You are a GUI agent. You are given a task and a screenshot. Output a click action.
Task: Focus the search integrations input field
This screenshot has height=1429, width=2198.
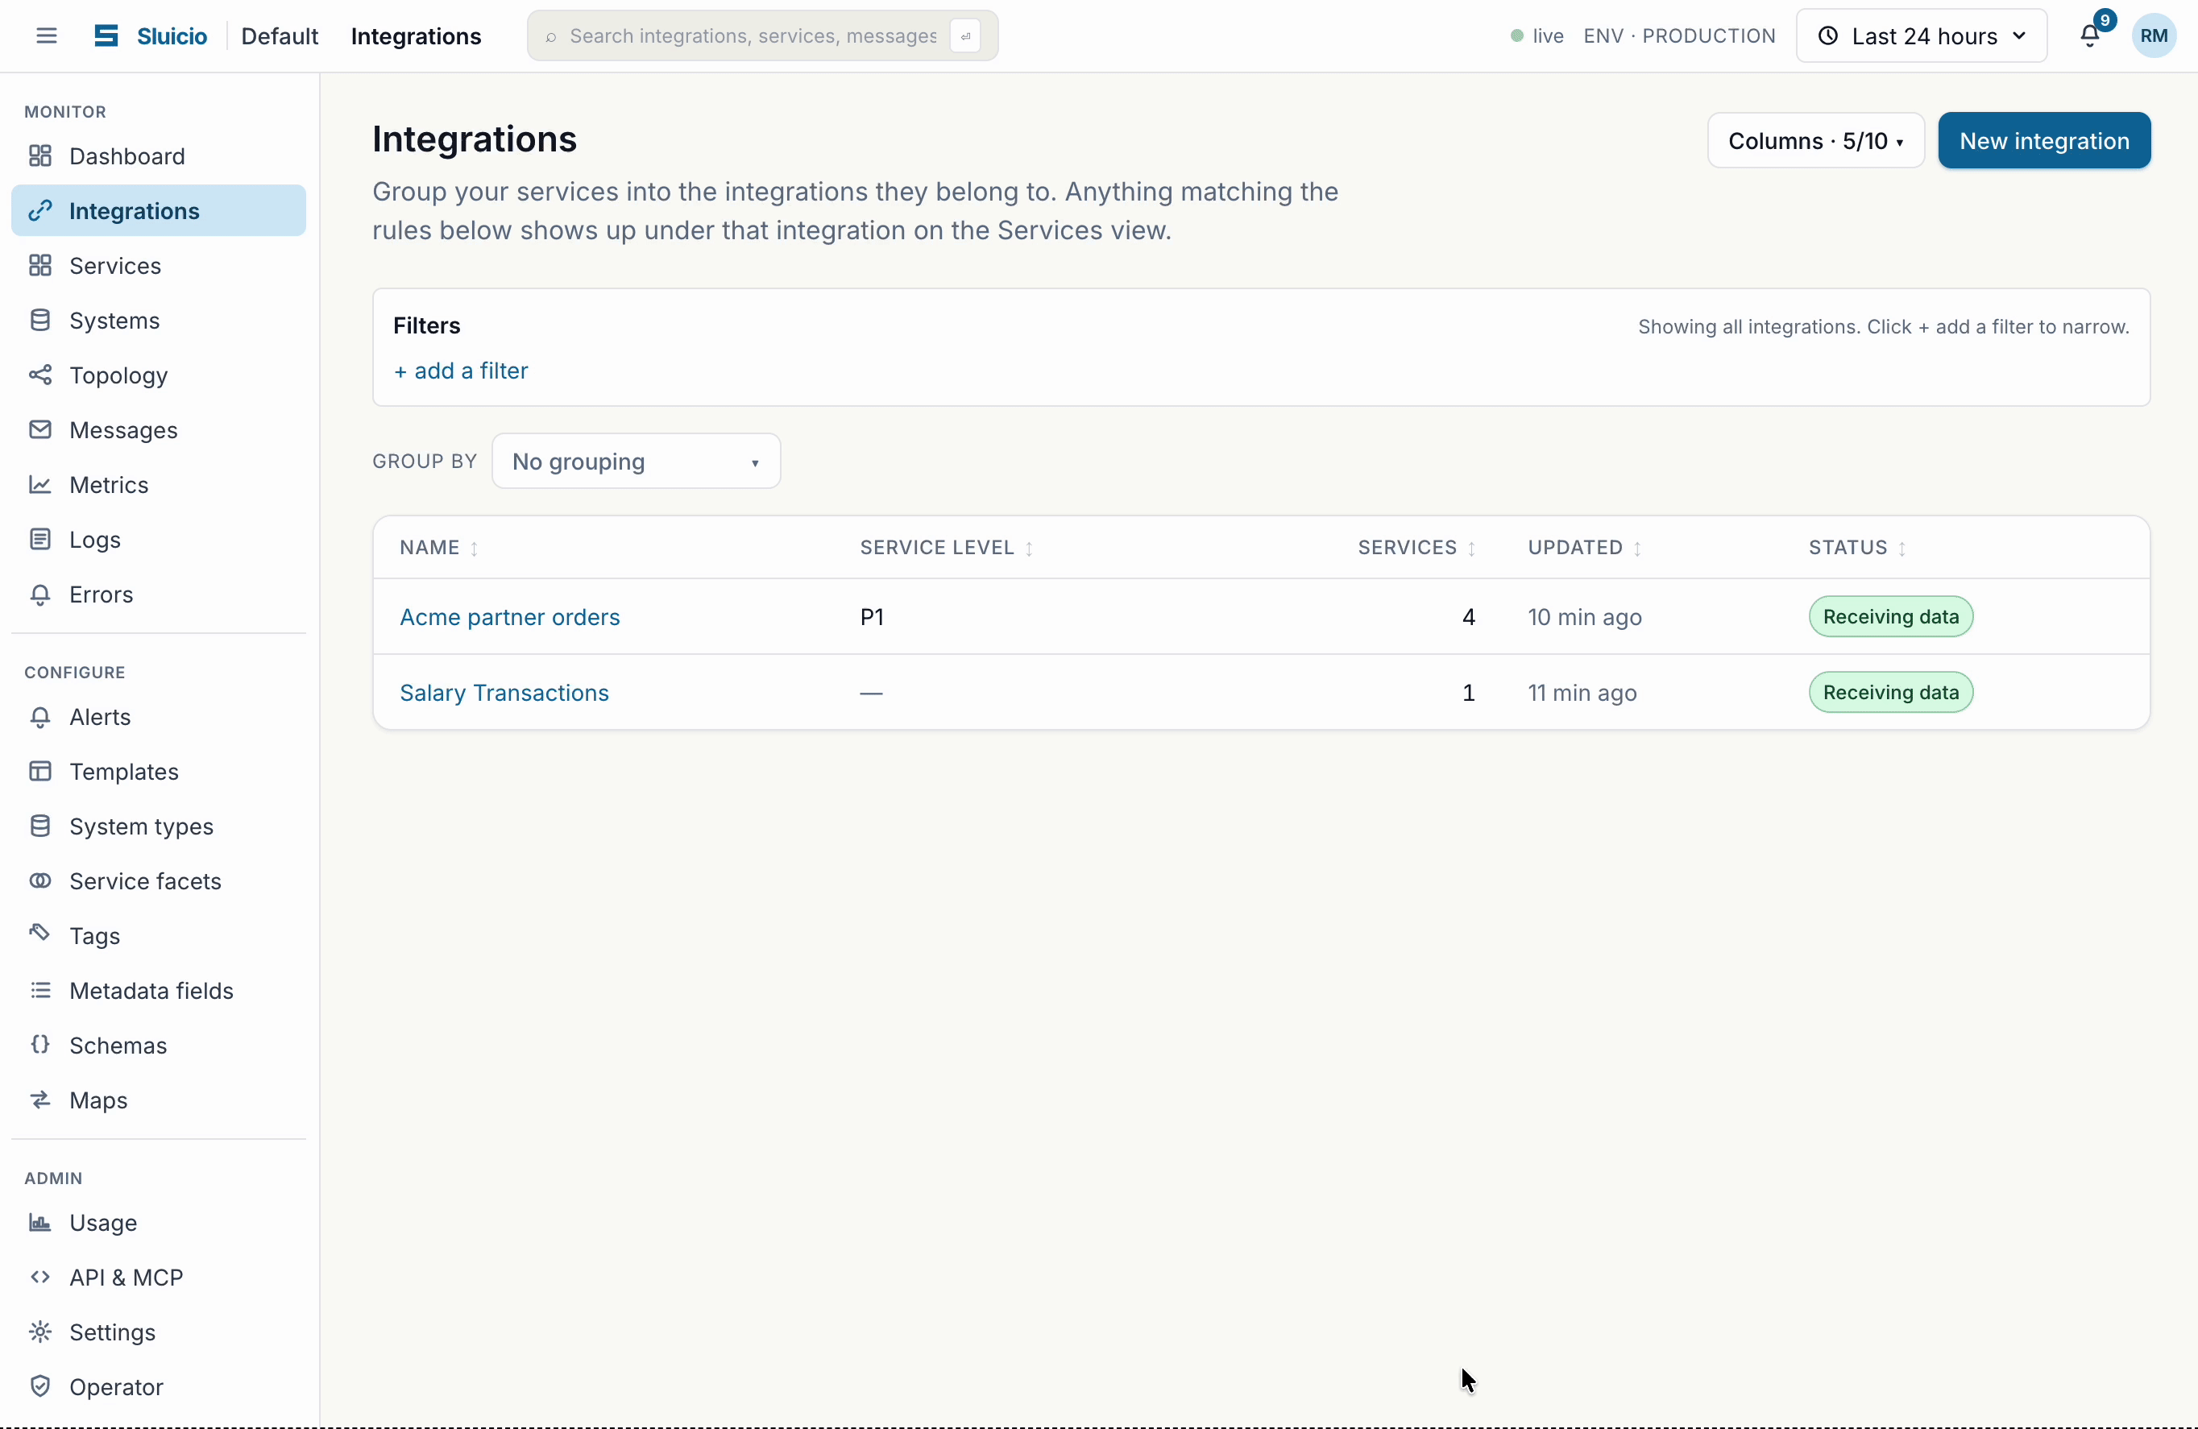point(753,36)
